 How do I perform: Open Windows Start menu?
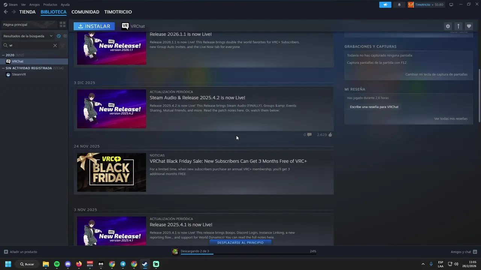pyautogui.click(x=8, y=264)
